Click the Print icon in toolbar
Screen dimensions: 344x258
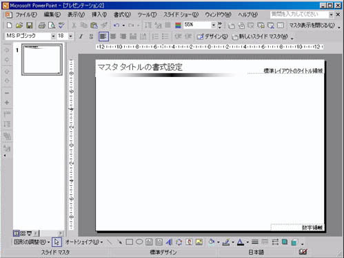42,25
